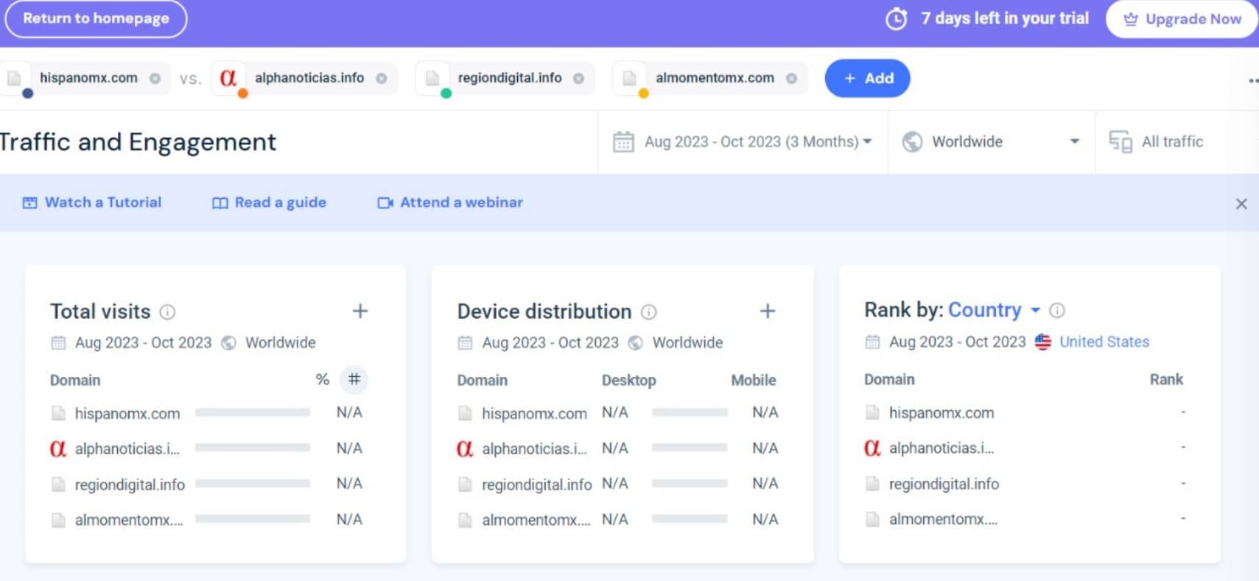Click Desktop column header

point(628,381)
